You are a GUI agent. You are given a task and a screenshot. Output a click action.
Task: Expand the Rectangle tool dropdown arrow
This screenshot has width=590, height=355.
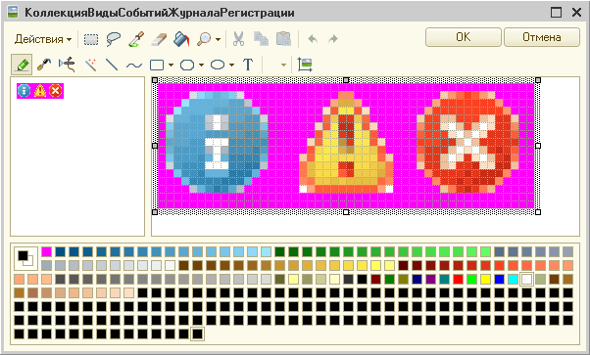[172, 65]
